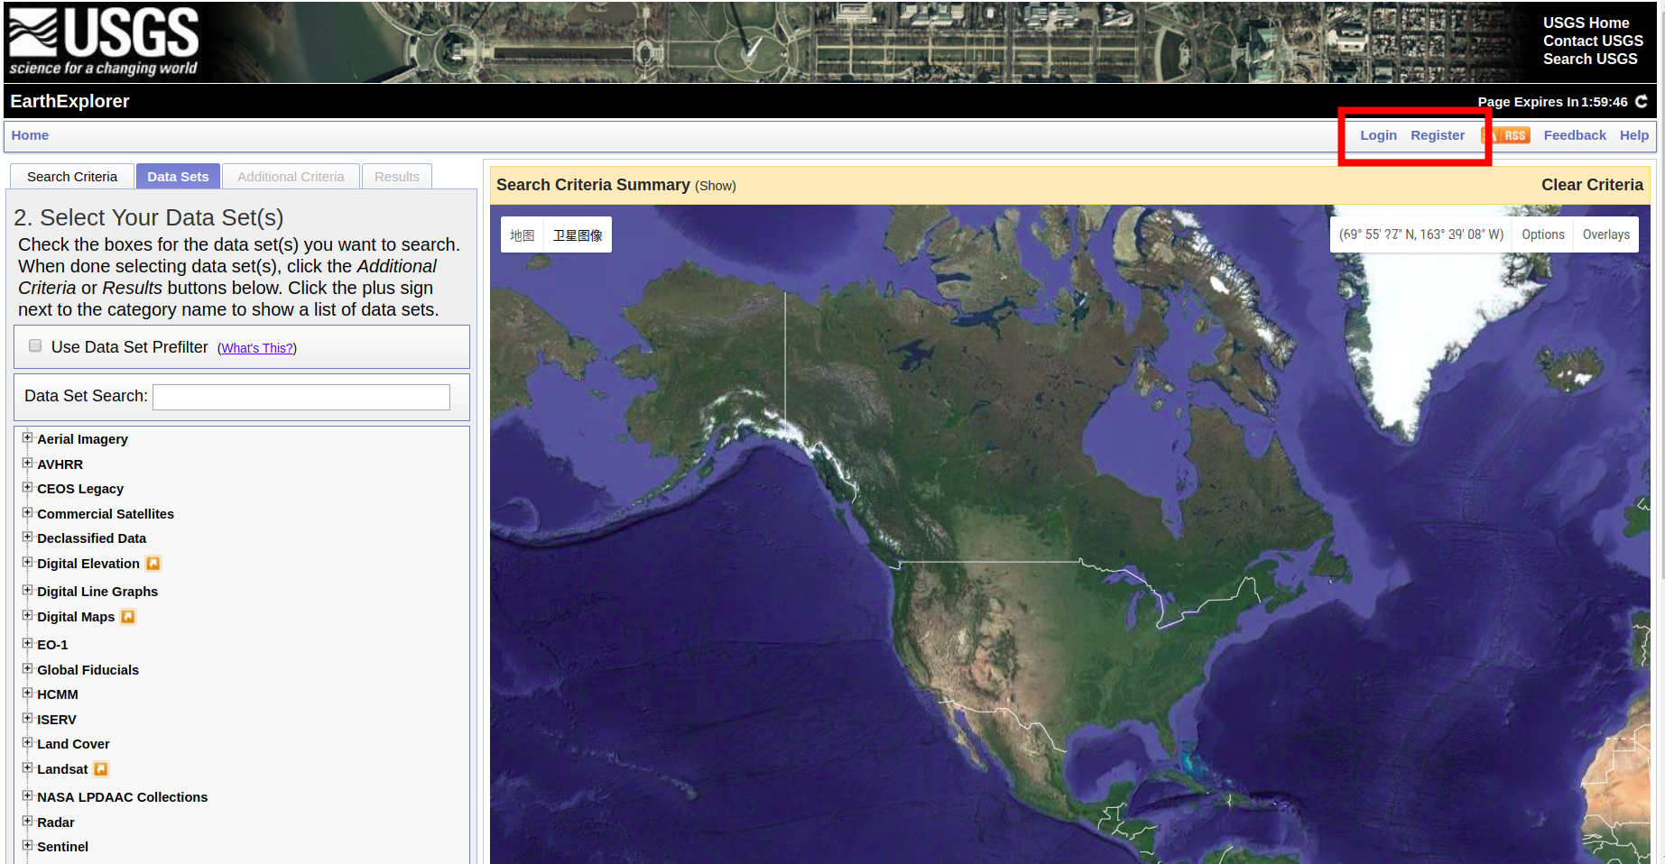The height and width of the screenshot is (864, 1665).
Task: Click the Landsat orange info icon
Action: [101, 769]
